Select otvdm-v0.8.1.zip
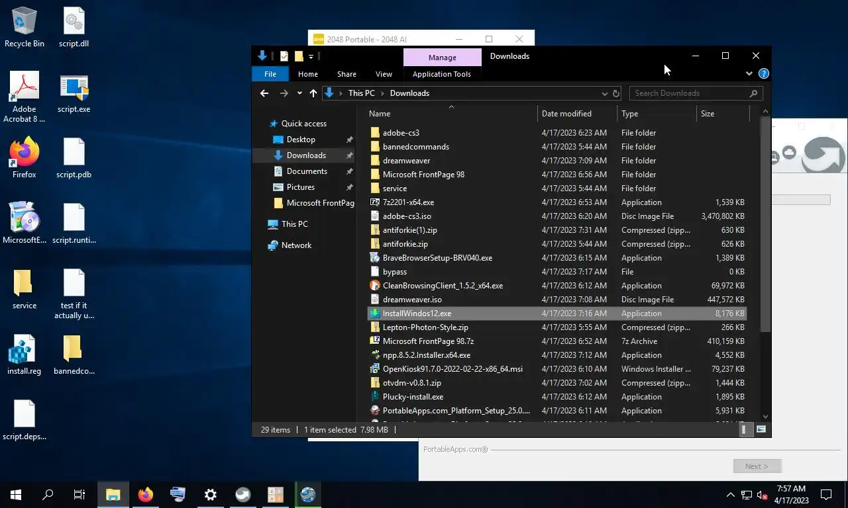The height and width of the screenshot is (508, 848). tap(556, 383)
